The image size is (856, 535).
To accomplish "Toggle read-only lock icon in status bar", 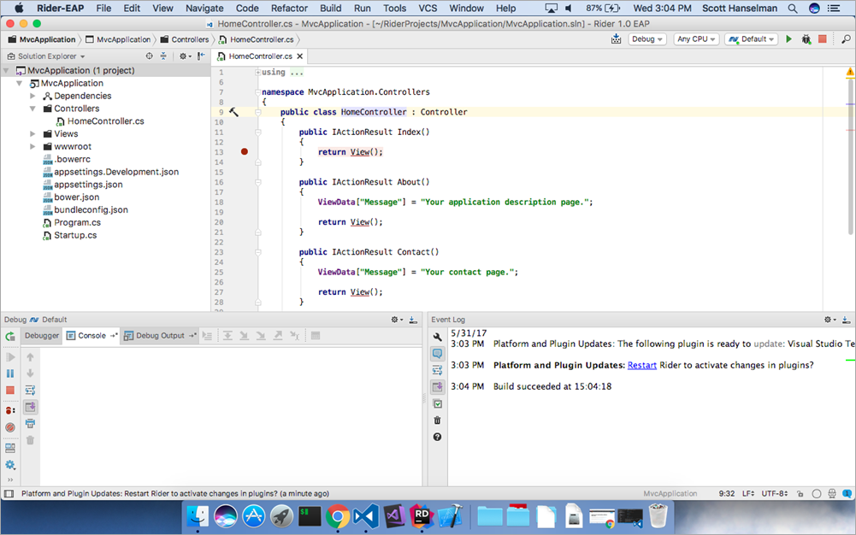I will coord(800,494).
